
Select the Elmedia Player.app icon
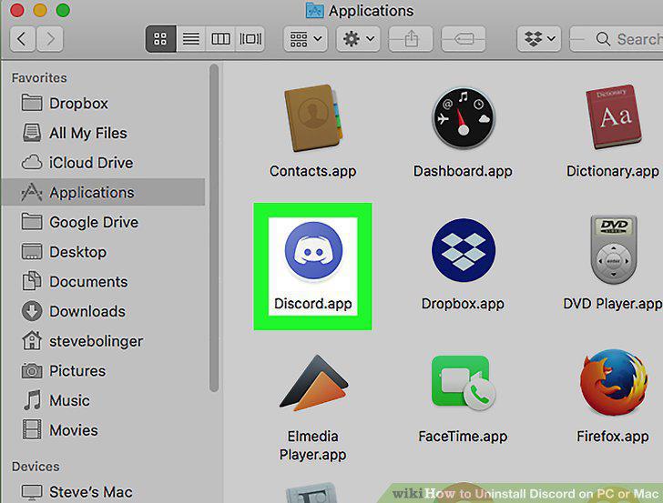point(313,384)
